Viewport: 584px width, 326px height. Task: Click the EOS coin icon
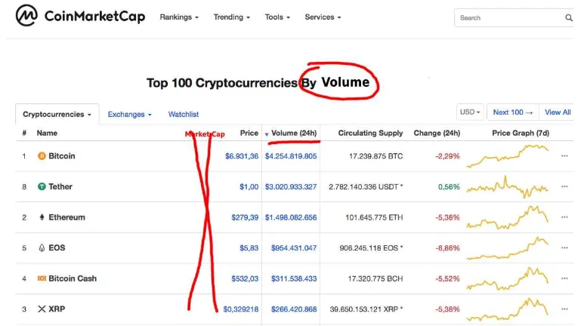(x=42, y=248)
